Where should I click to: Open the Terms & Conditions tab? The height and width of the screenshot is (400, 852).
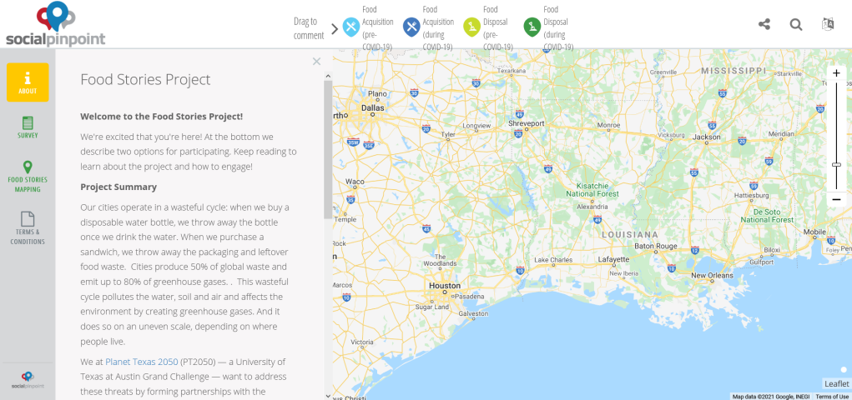(x=28, y=228)
